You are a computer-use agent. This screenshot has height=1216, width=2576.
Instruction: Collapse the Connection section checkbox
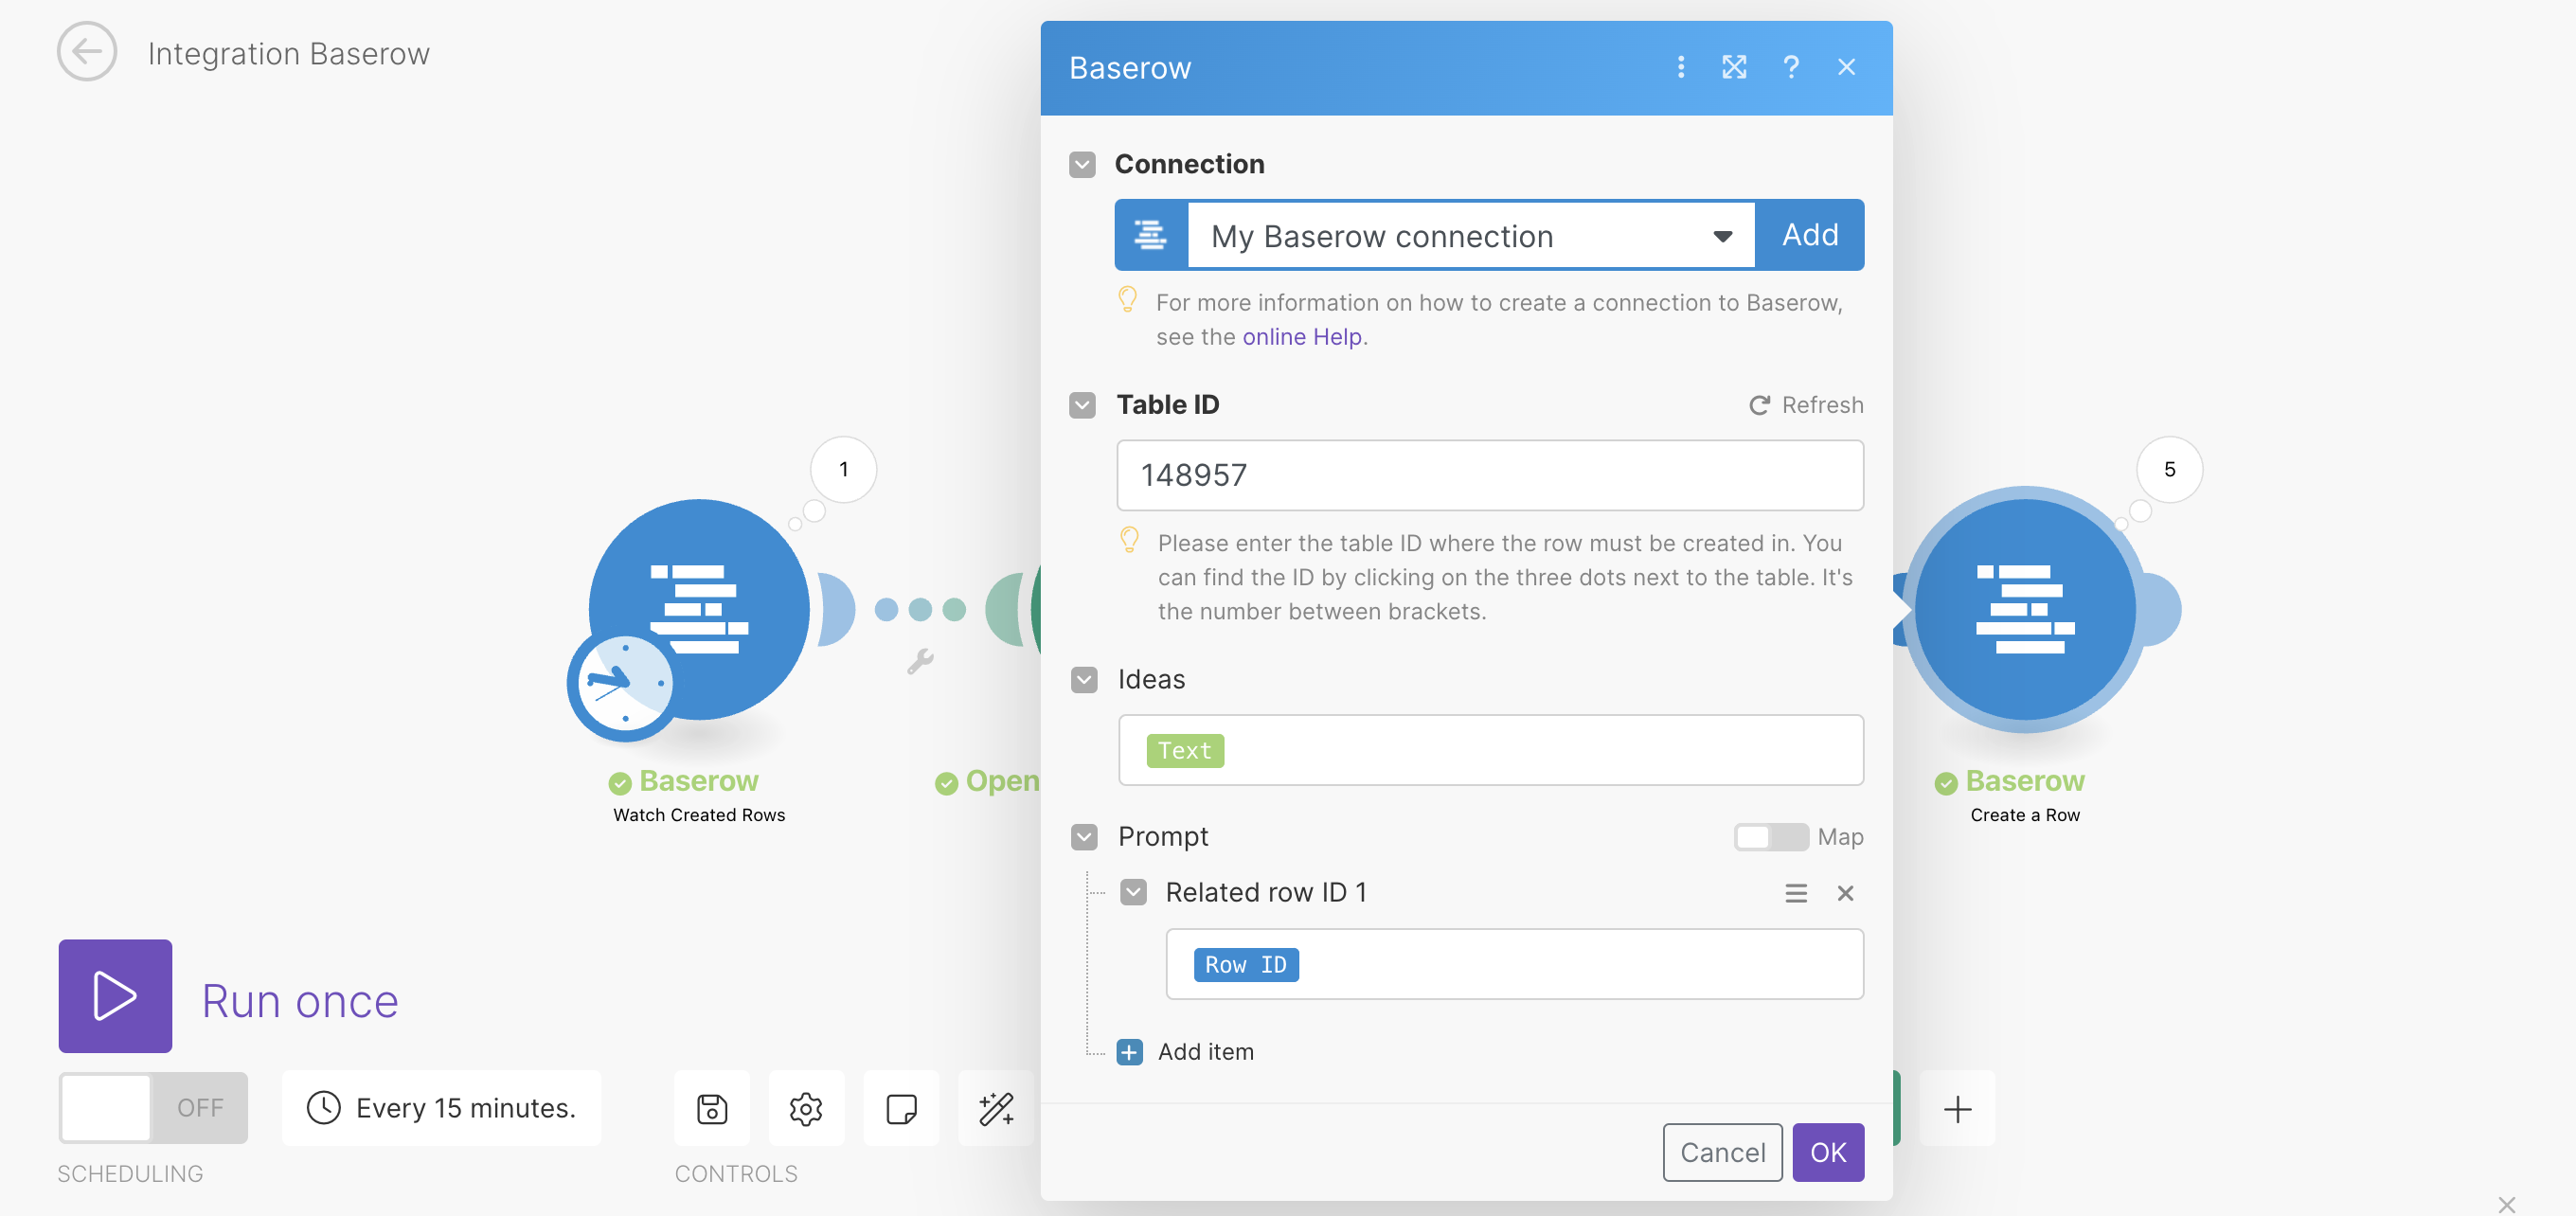point(1082,164)
